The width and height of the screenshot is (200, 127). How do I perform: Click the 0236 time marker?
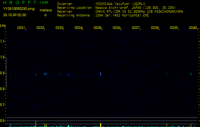[x=117, y=28]
